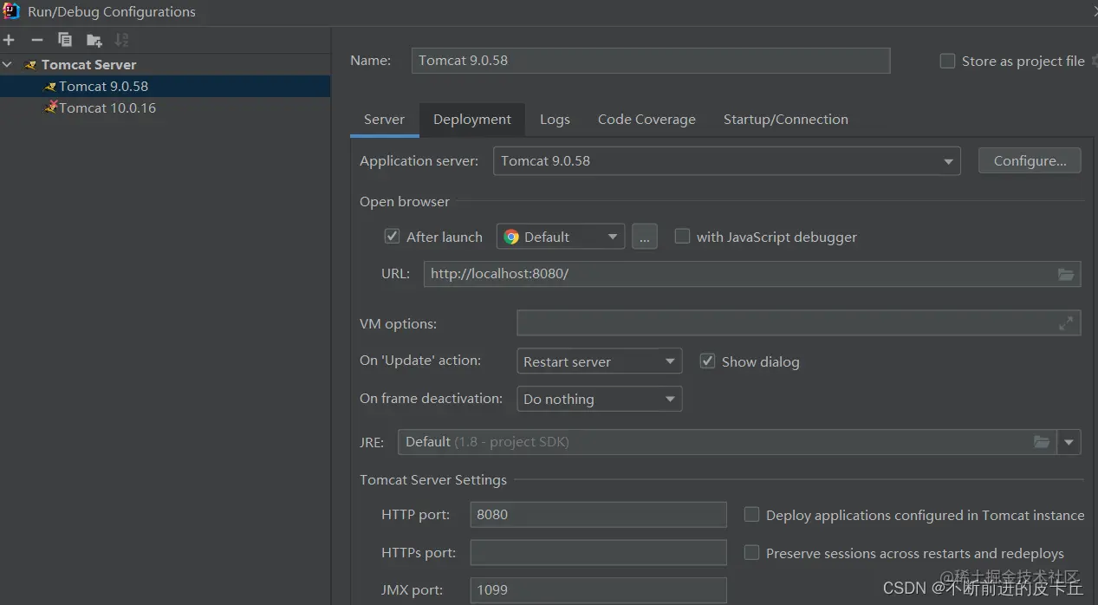Viewport: 1098px width, 605px height.
Task: Select Tomcat 10.0.16 configuration
Action: click(x=165, y=107)
